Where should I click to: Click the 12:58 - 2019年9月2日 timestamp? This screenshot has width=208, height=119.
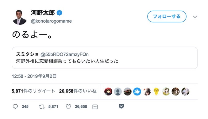pyautogui.click(x=34, y=76)
